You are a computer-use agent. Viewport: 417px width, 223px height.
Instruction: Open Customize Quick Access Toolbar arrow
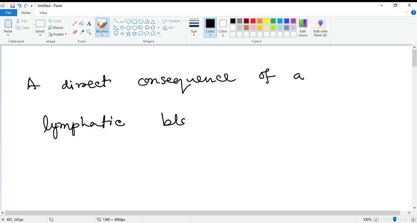32,6
